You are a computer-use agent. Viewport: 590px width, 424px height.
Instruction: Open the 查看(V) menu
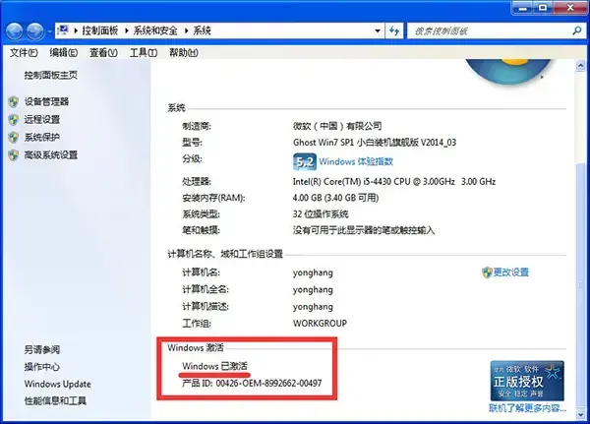pyautogui.click(x=103, y=53)
